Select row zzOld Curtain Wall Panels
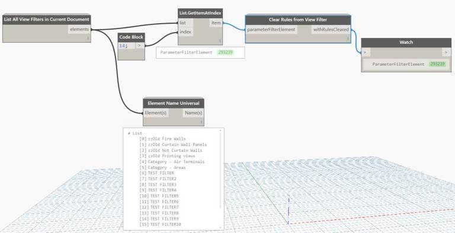Image resolution: width=455 pixels, height=233 pixels. pyautogui.click(x=173, y=145)
